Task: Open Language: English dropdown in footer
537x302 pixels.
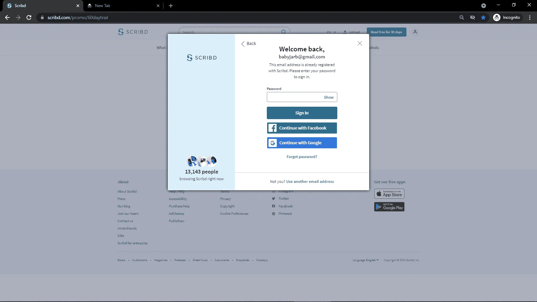Action: [365, 260]
